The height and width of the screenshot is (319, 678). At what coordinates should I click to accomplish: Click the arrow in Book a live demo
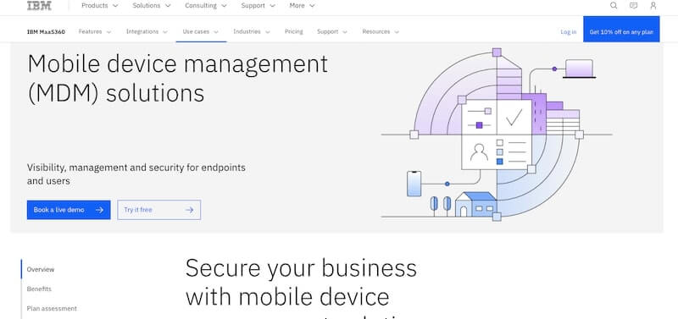tap(99, 210)
